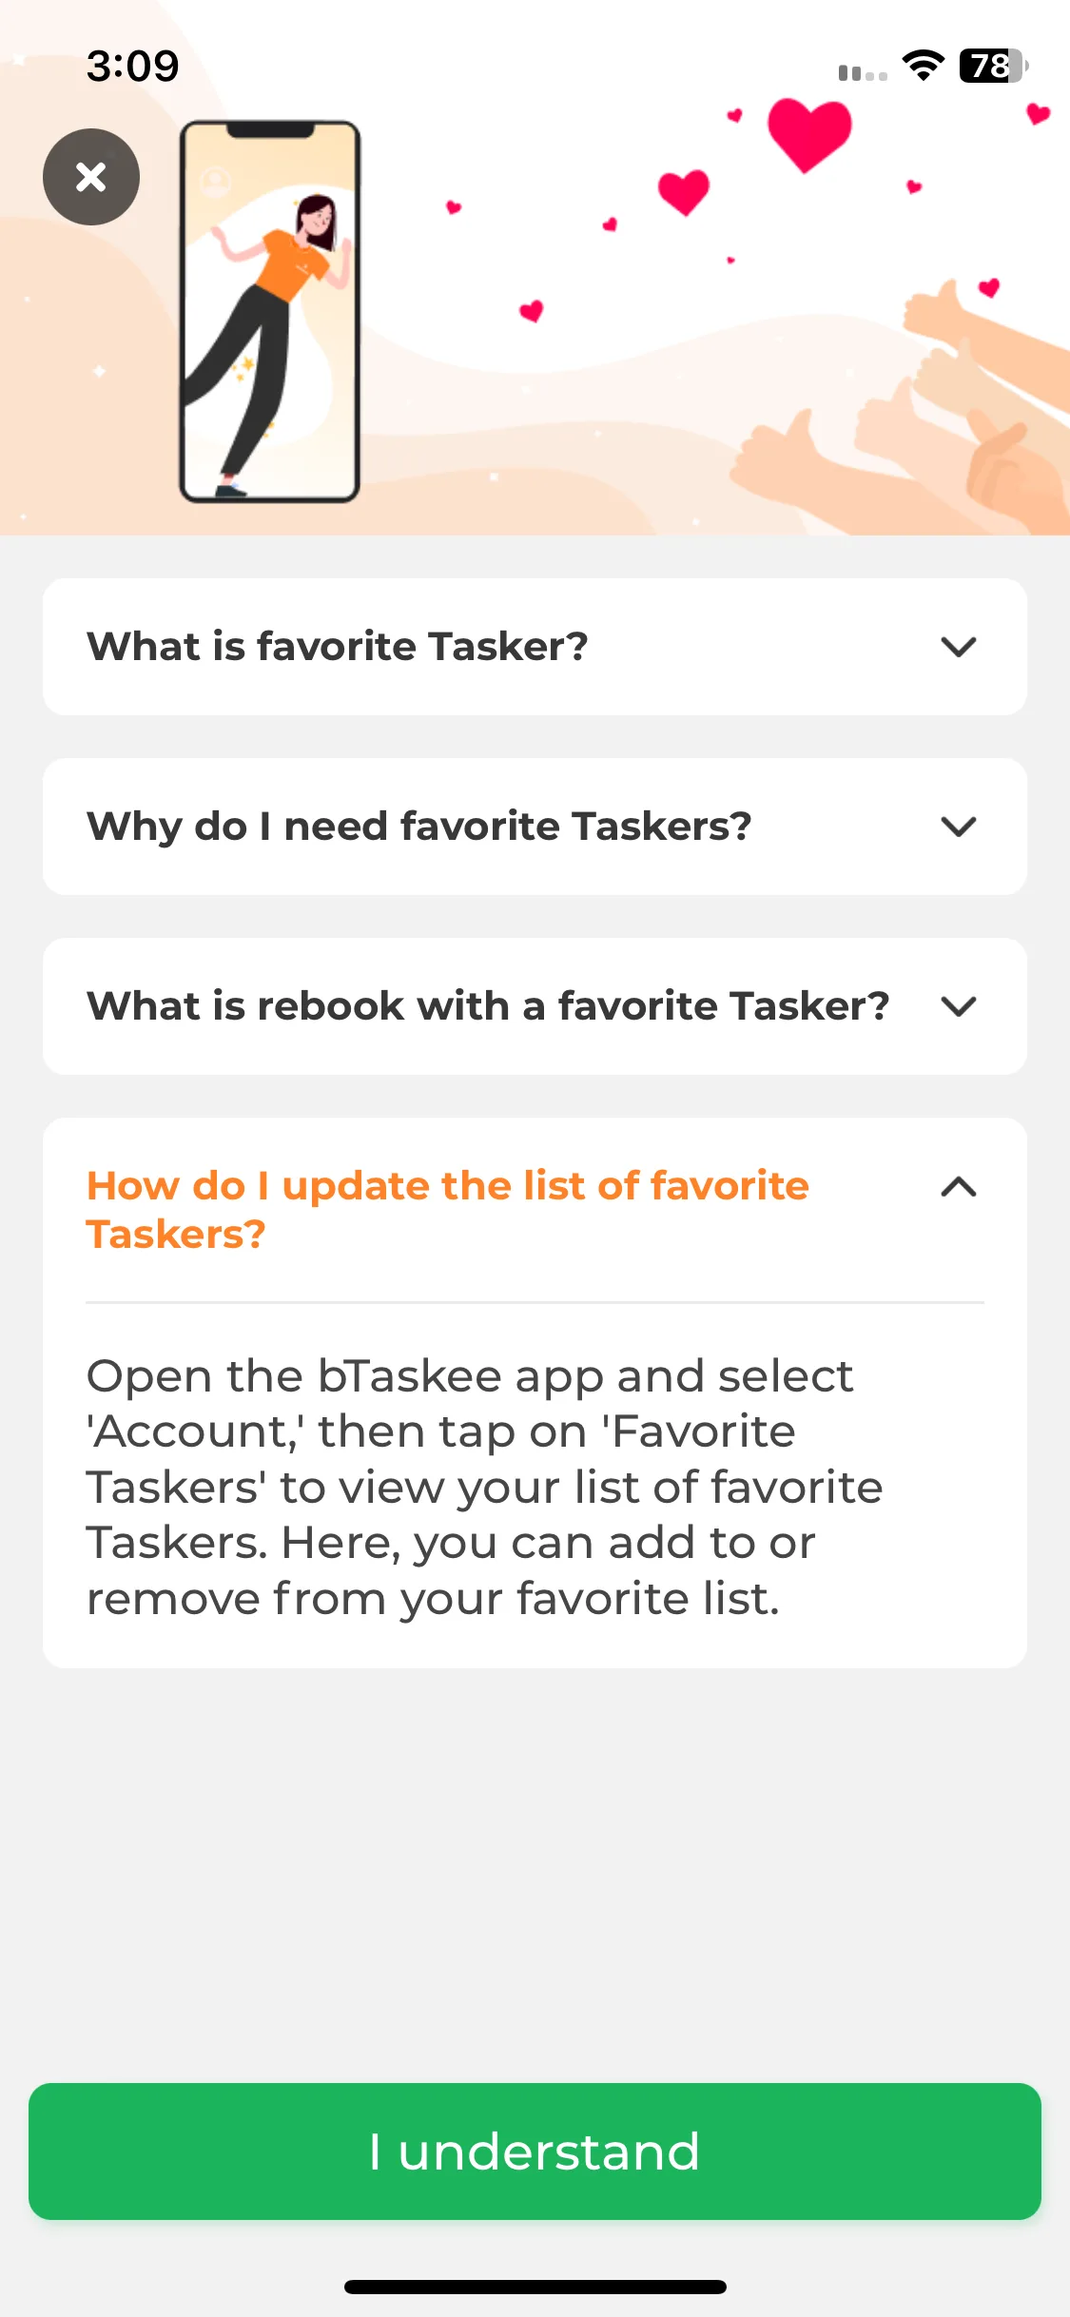Tap the answer text about 'Account' and 'Favorite Taskers'
1070x2317 pixels.
(x=485, y=1487)
